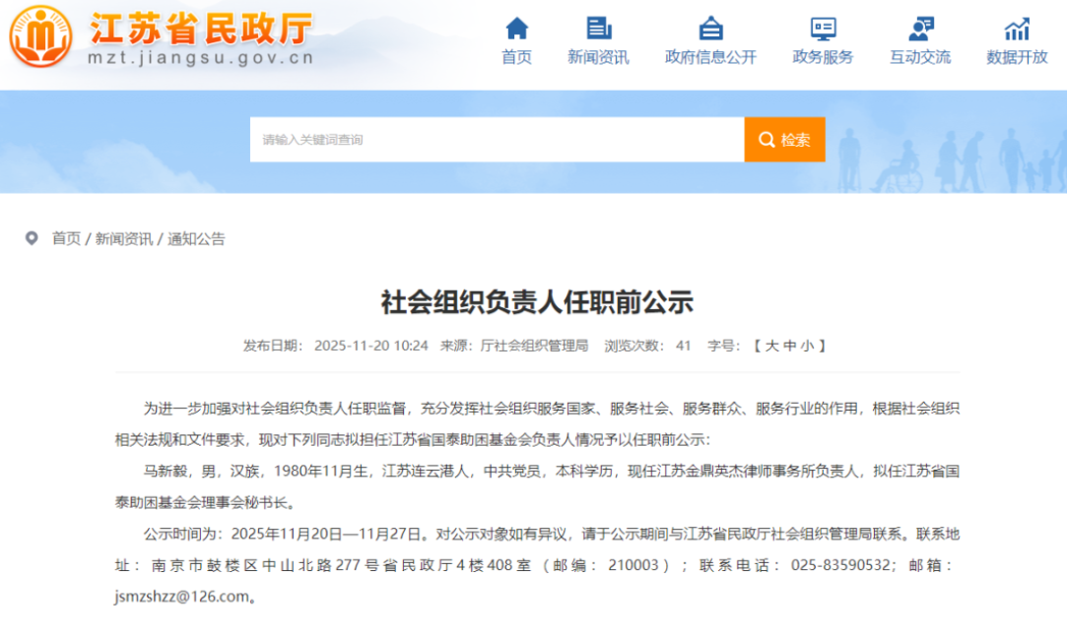Select small font size 小
The width and height of the screenshot is (1067, 638).
tap(807, 346)
